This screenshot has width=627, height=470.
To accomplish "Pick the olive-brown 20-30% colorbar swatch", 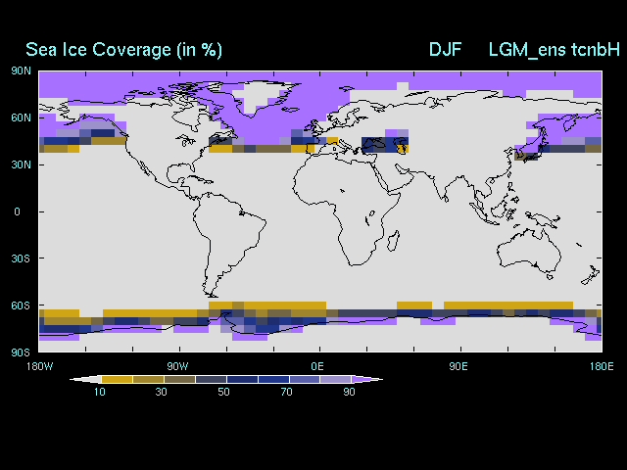I will (148, 379).
